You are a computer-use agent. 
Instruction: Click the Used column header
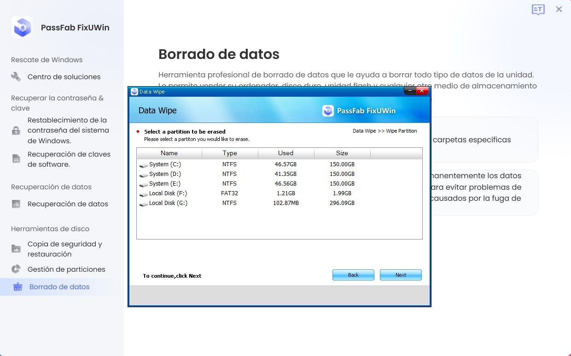click(285, 153)
